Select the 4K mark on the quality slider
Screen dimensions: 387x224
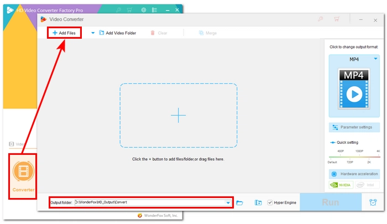[x=378, y=151]
